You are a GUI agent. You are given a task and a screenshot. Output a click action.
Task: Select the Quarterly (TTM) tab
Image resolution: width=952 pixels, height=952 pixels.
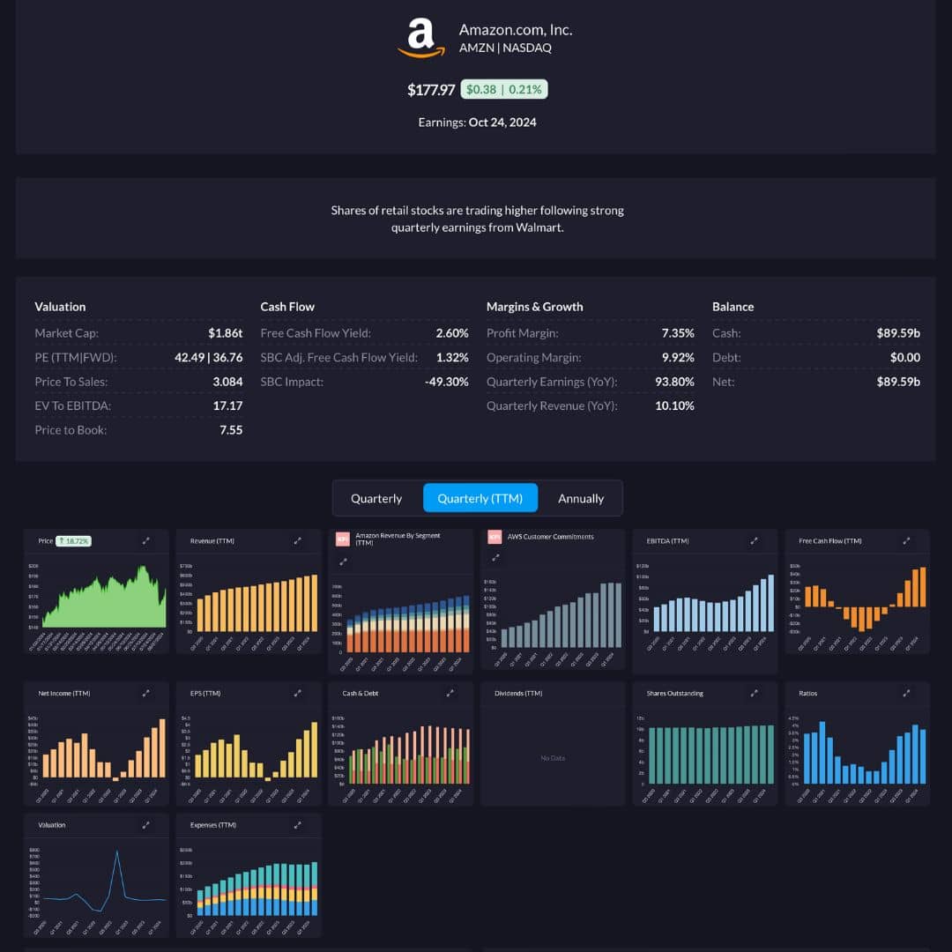pyautogui.click(x=480, y=498)
